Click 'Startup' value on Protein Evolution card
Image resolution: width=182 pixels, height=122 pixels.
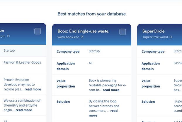pyautogui.click(x=9, y=50)
